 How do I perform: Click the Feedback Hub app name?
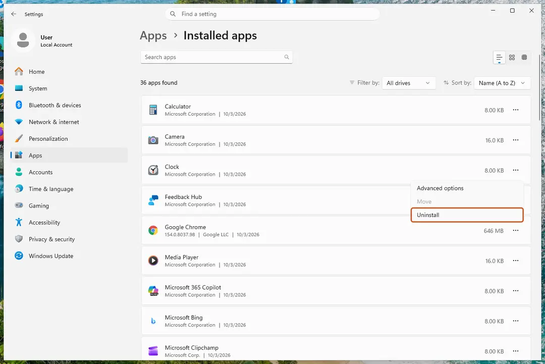183,197
